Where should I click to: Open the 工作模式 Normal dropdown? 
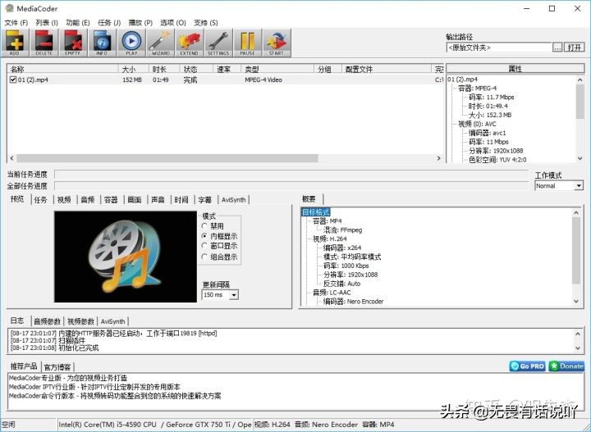point(559,186)
